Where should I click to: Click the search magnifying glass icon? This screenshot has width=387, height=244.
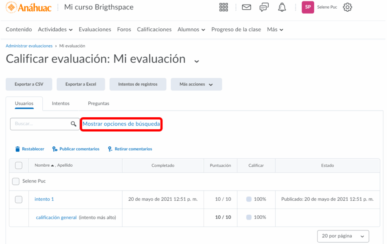pyautogui.click(x=73, y=124)
